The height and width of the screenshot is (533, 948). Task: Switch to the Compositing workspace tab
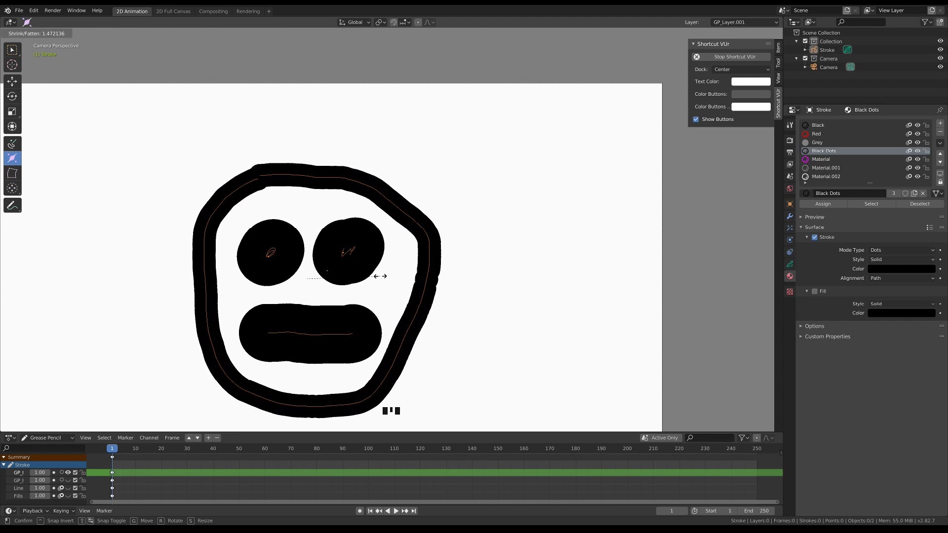pyautogui.click(x=213, y=11)
